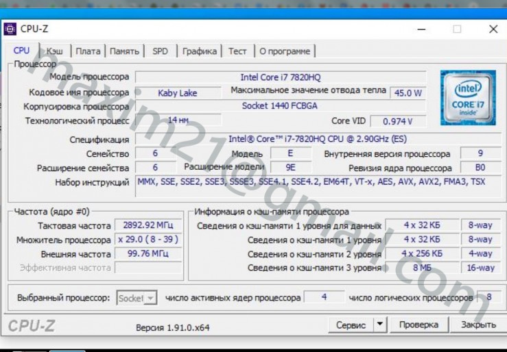
Task: Click the Intel Core i7 inside logo
Action: [x=468, y=98]
